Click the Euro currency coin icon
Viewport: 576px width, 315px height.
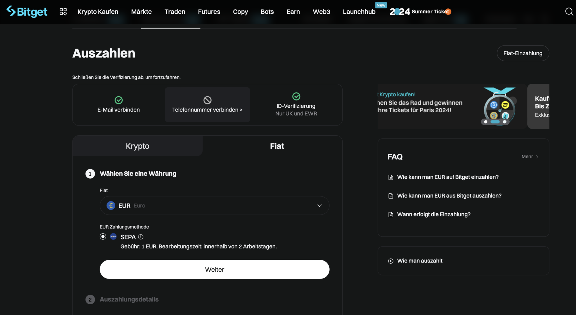[x=111, y=206]
